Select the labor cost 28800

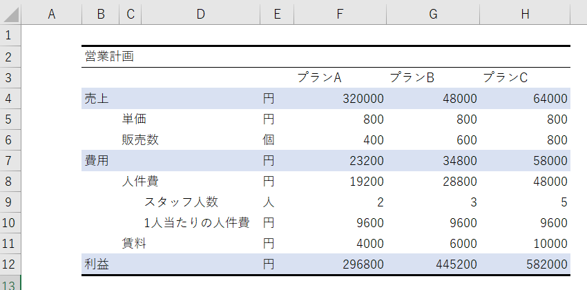460,182
